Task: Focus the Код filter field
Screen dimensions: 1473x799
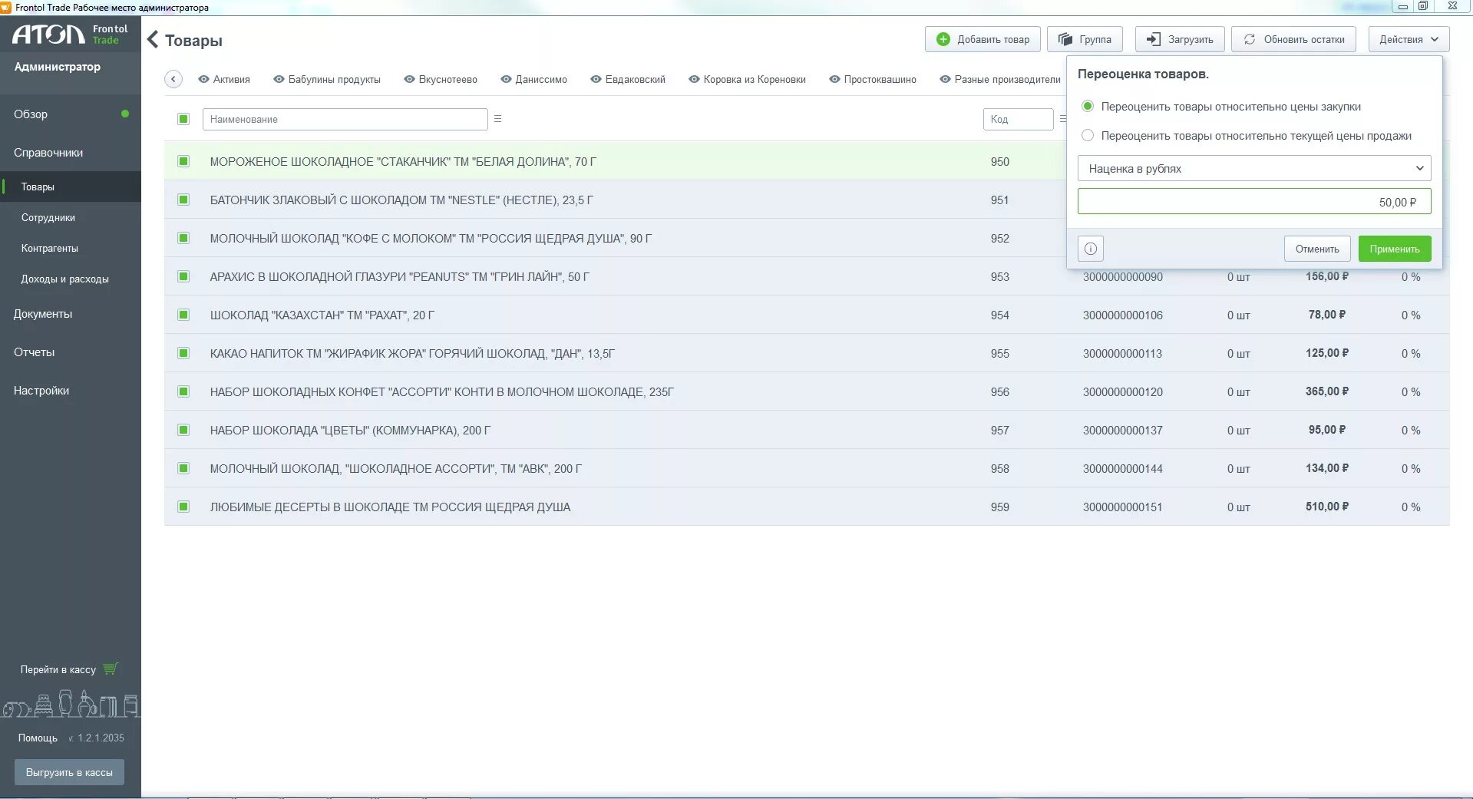Action: point(1018,119)
